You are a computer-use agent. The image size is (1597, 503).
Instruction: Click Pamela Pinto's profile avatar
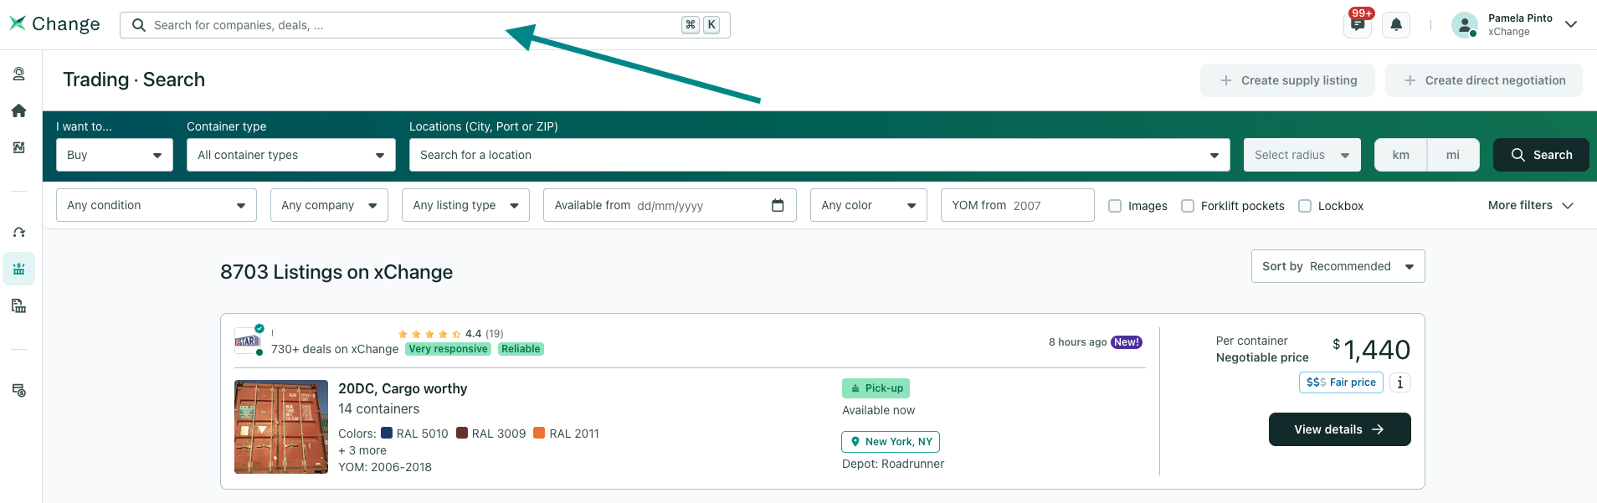coord(1465,25)
